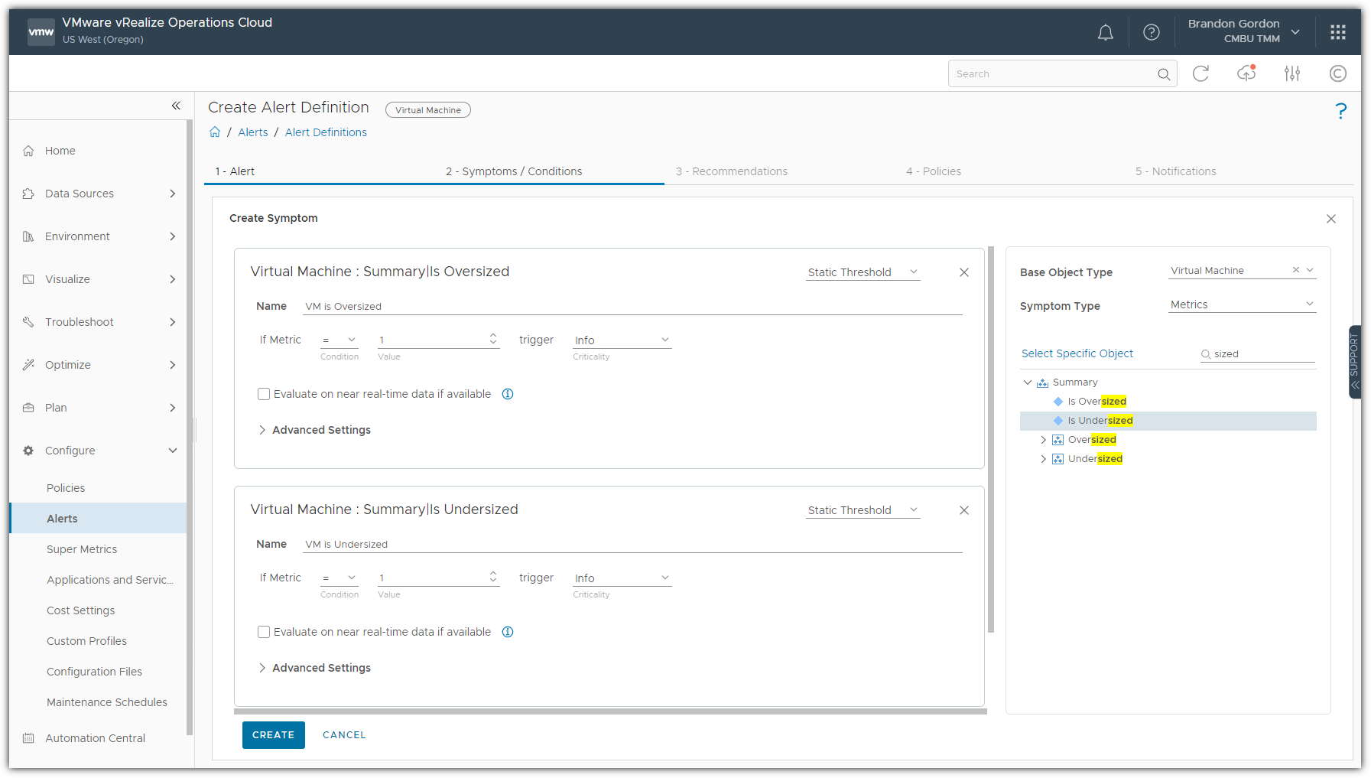Switch to 5 - Notifications step
The width and height of the screenshot is (1371, 778).
[x=1175, y=171]
